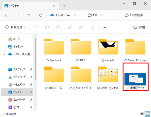The width and height of the screenshot is (151, 117).
Task: Click the Rename icon in toolbar
Action: click(x=69, y=27)
